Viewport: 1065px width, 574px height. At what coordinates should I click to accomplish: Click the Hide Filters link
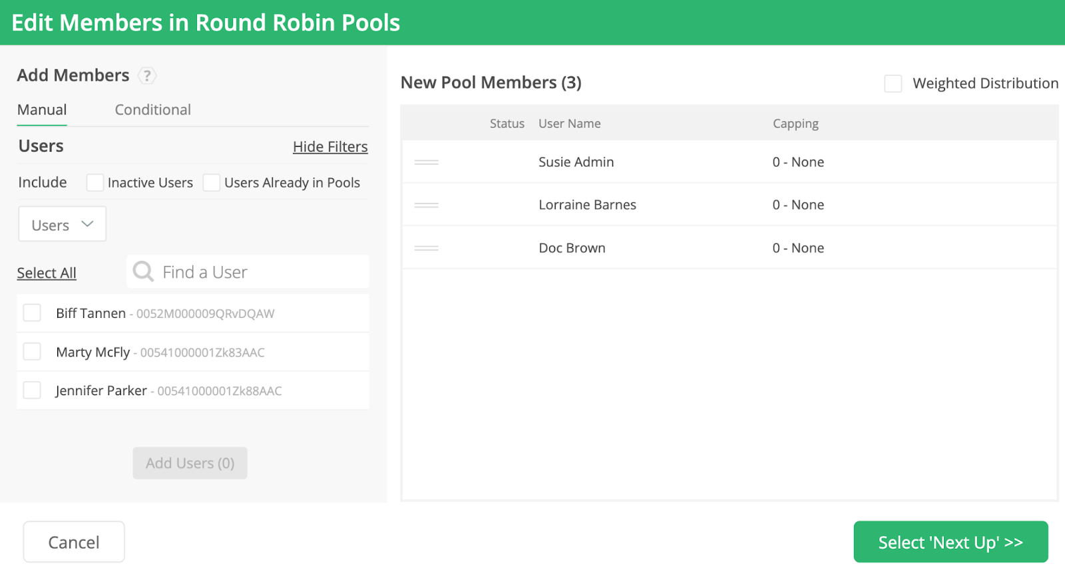[330, 147]
